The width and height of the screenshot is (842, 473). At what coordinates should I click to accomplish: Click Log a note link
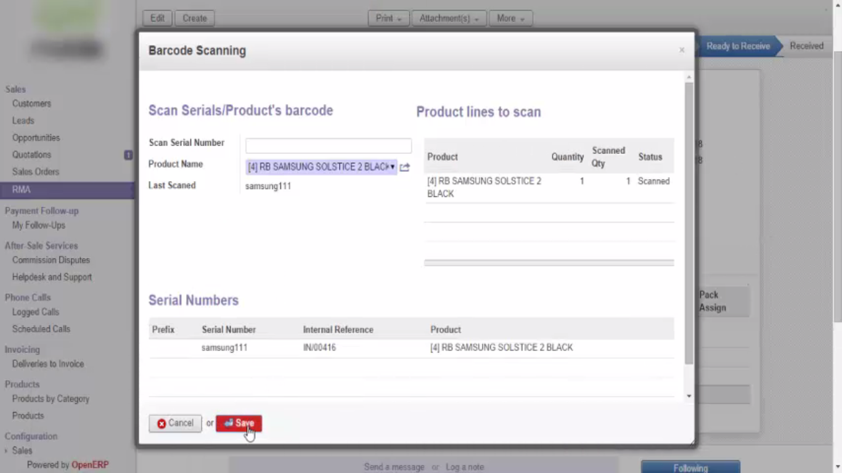pos(465,467)
